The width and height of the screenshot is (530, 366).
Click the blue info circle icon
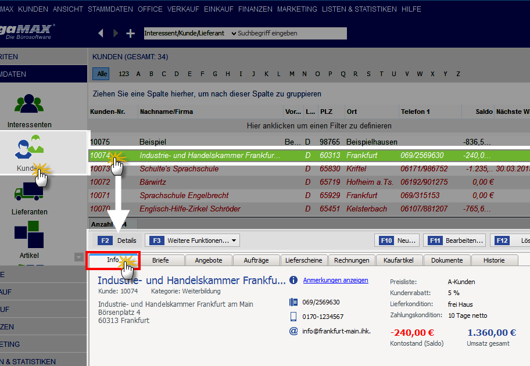pyautogui.click(x=293, y=280)
